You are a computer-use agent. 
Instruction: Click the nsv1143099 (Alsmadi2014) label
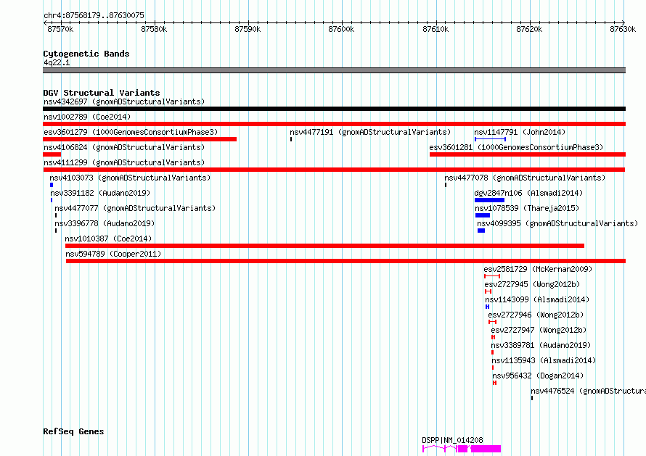click(537, 299)
